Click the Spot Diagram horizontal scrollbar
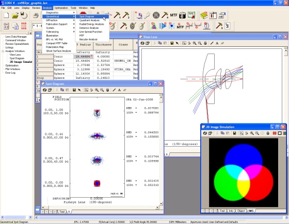Viewport: 289px width, 224px height. coord(100,207)
